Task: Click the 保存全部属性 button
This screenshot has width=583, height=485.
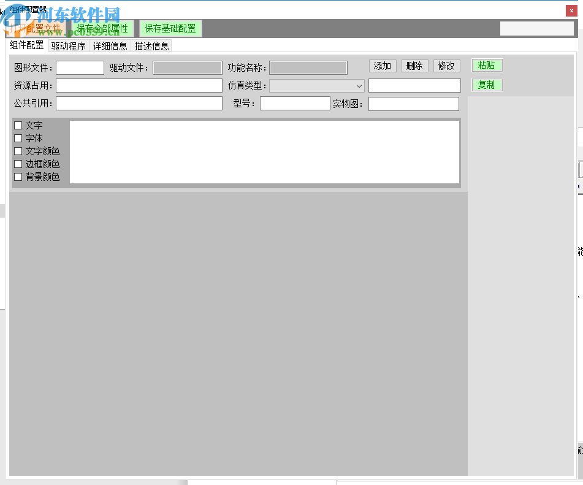Action: click(102, 29)
